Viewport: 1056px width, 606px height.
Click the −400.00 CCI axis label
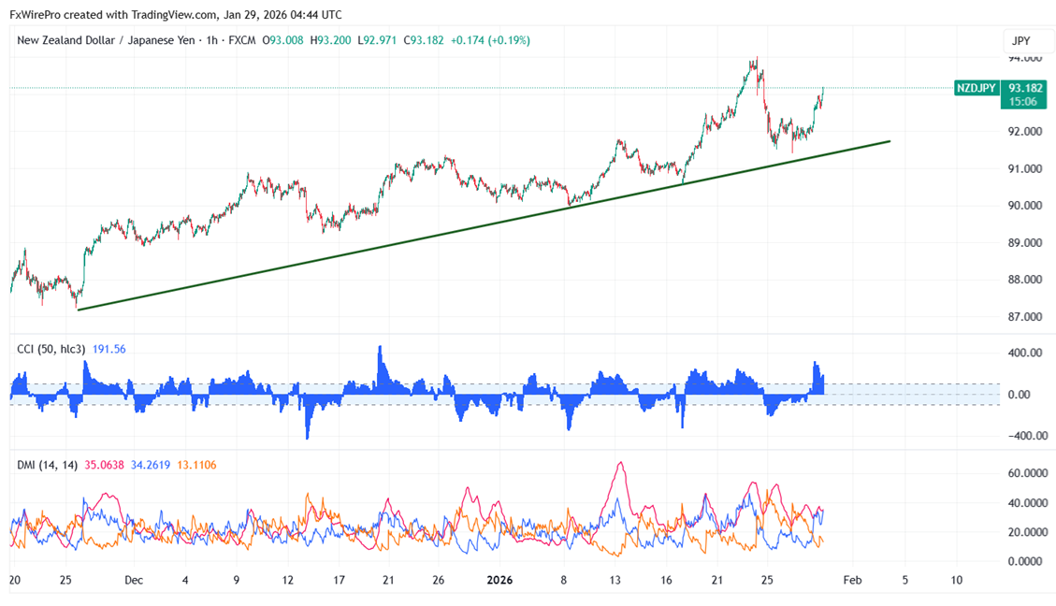(x=1028, y=436)
